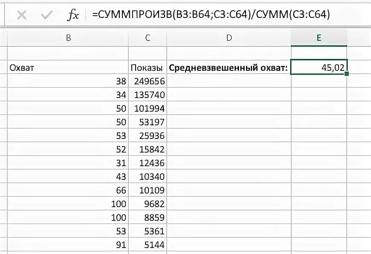The height and width of the screenshot is (254, 371).
Task: Select the cell containing value 249656
Action: (x=147, y=81)
